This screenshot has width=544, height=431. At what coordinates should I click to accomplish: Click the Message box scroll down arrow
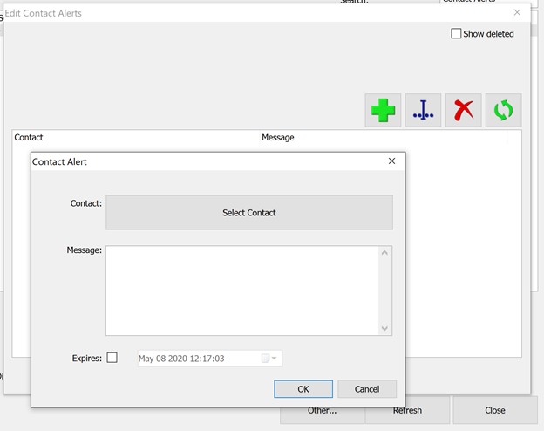pyautogui.click(x=384, y=328)
